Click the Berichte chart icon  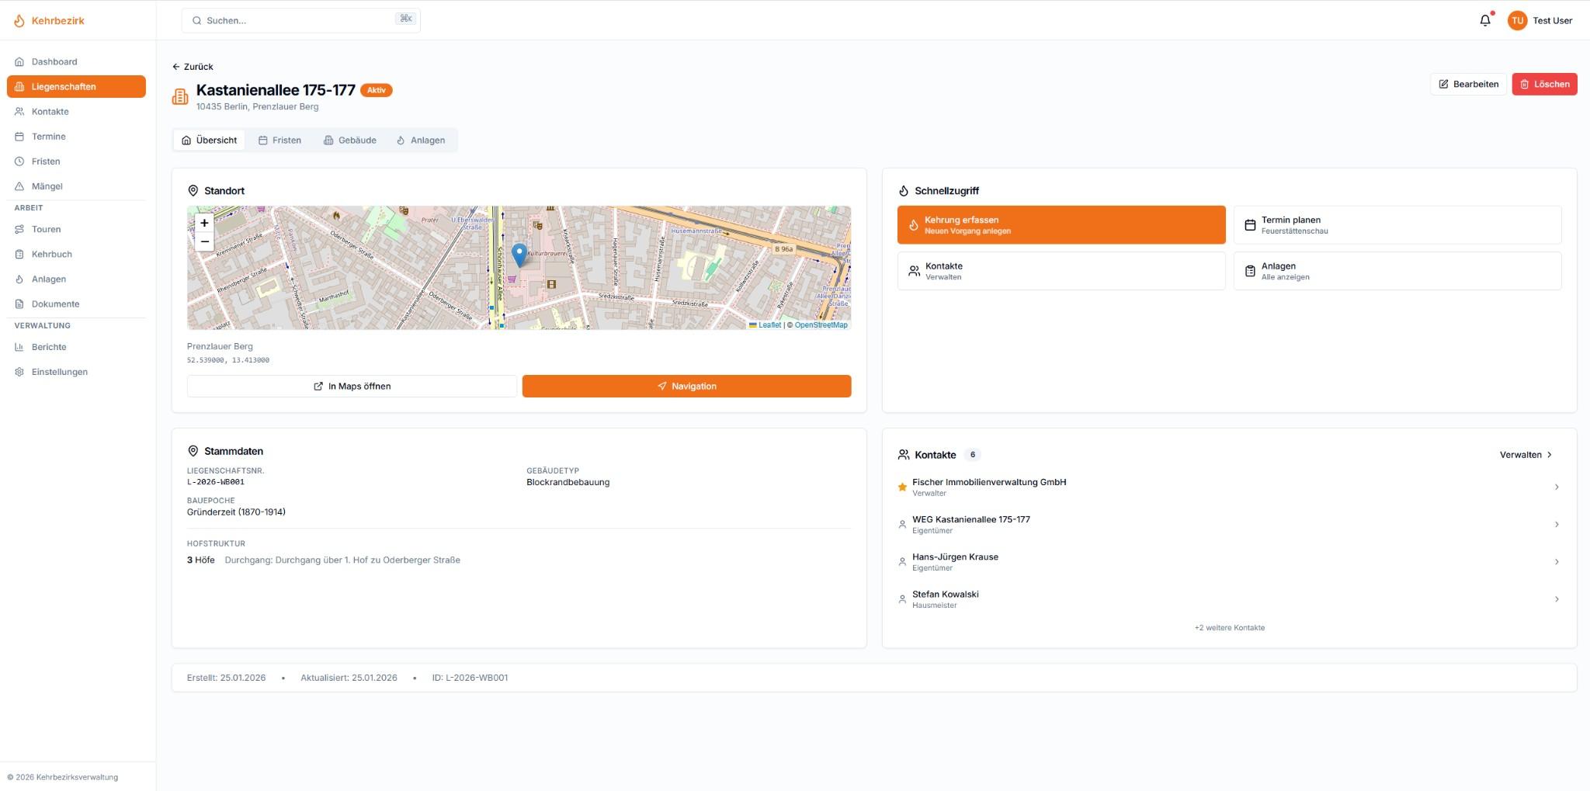pos(19,347)
